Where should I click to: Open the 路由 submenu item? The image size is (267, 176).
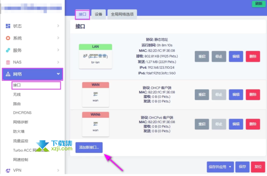[17, 104]
